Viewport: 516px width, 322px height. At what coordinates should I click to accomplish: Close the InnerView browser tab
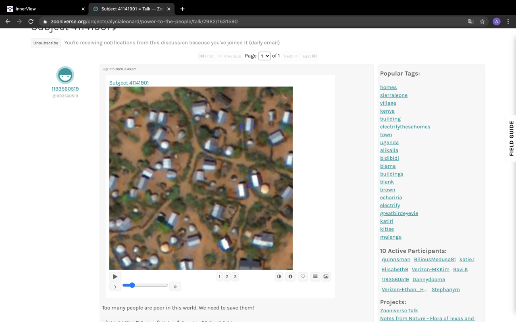click(83, 9)
